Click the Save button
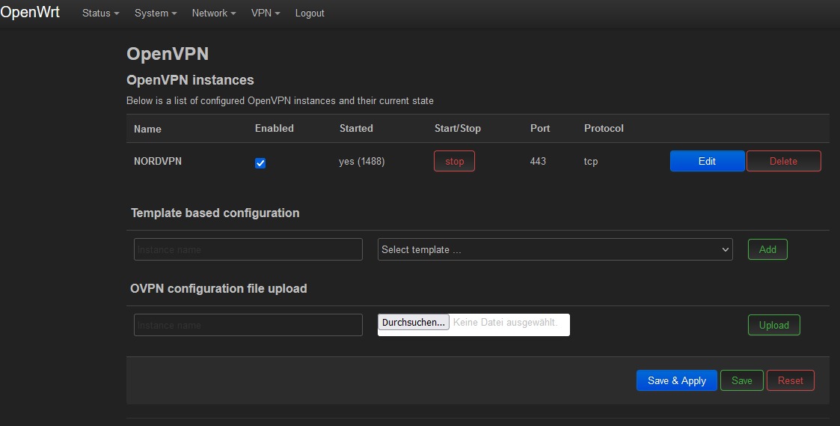Image resolution: width=840 pixels, height=426 pixels. [741, 380]
